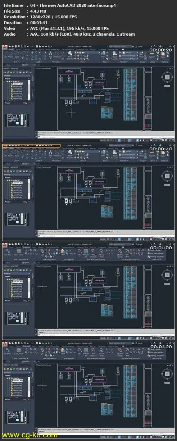Expand the Insert Components panel in the 00:01:00 frame
177x441 pixels.
(x=21, y=260)
